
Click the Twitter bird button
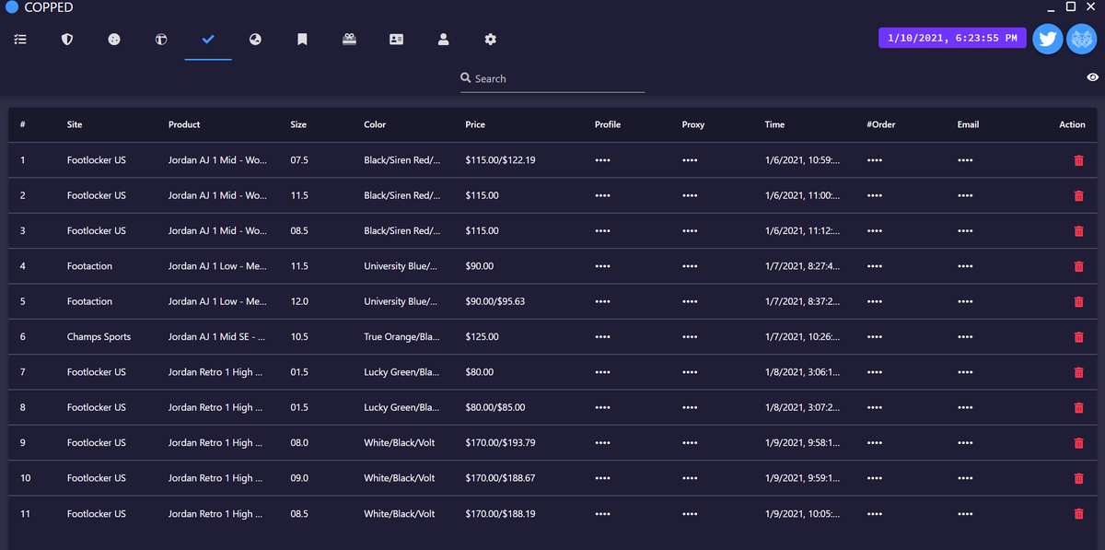(x=1048, y=39)
